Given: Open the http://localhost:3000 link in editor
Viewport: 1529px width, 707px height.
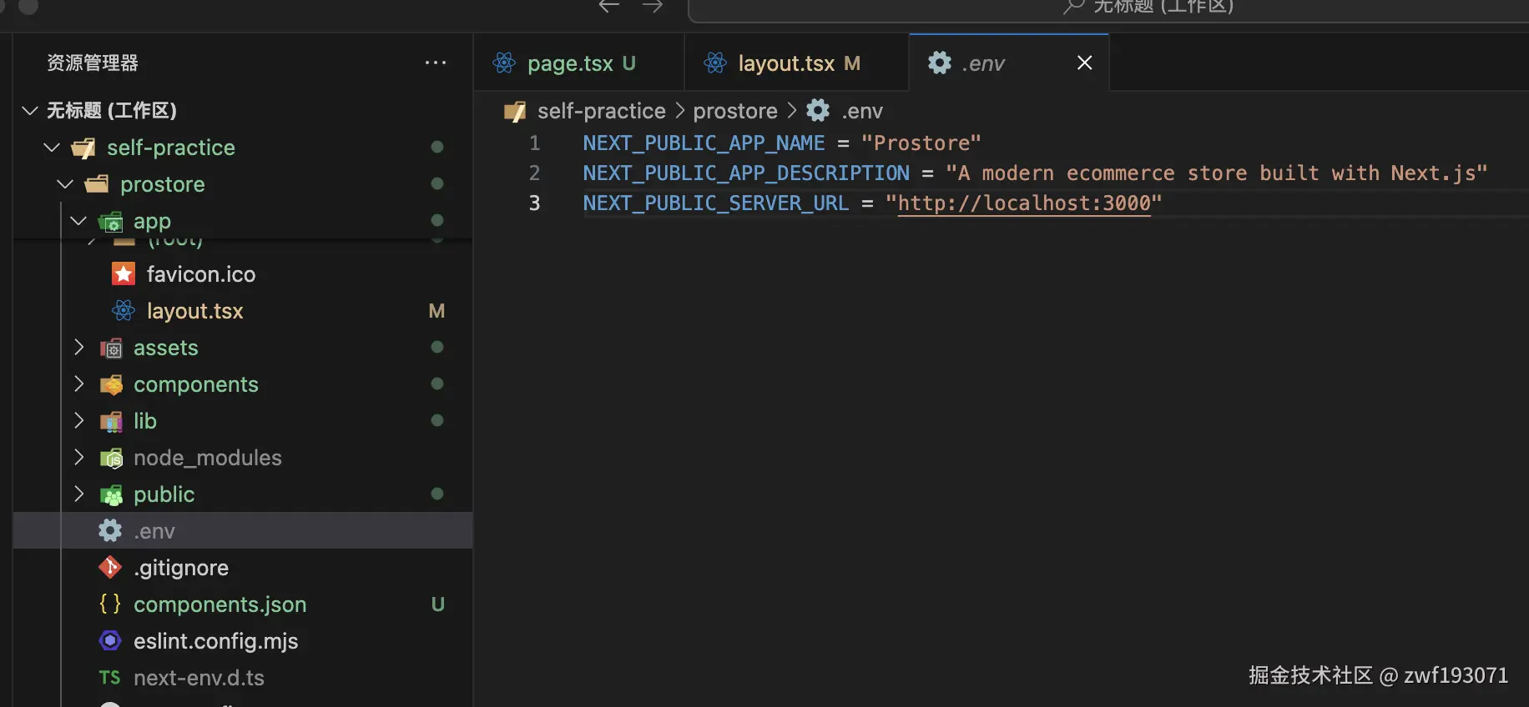Looking at the screenshot, I should coord(1024,203).
